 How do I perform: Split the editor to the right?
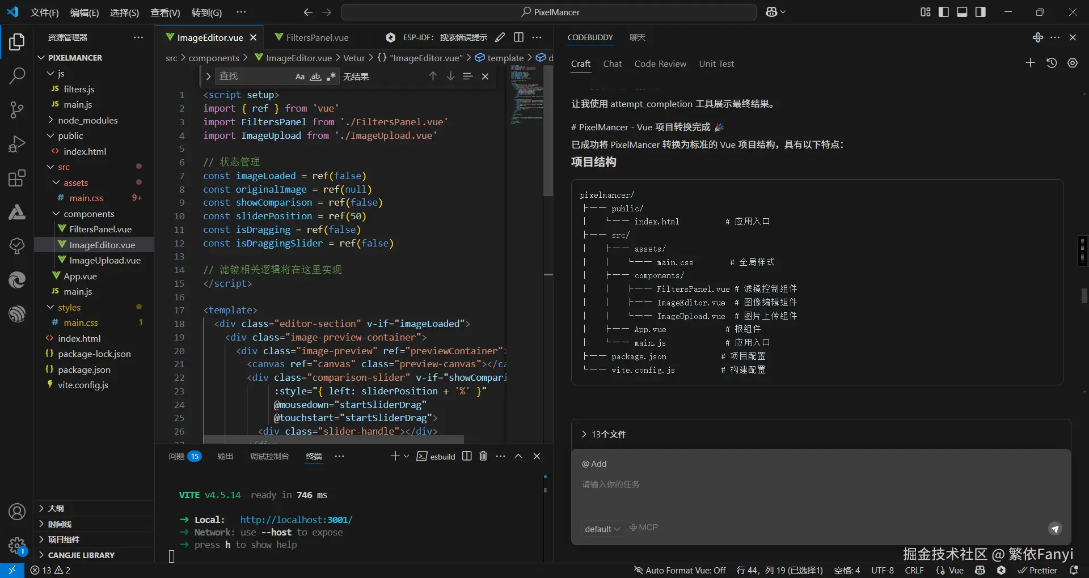pyautogui.click(x=518, y=37)
